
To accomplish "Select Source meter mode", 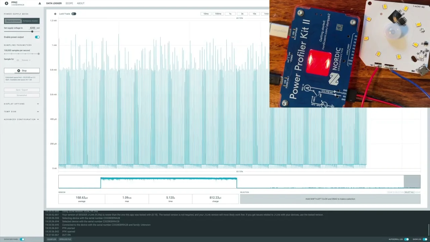I will (x=13, y=21).
